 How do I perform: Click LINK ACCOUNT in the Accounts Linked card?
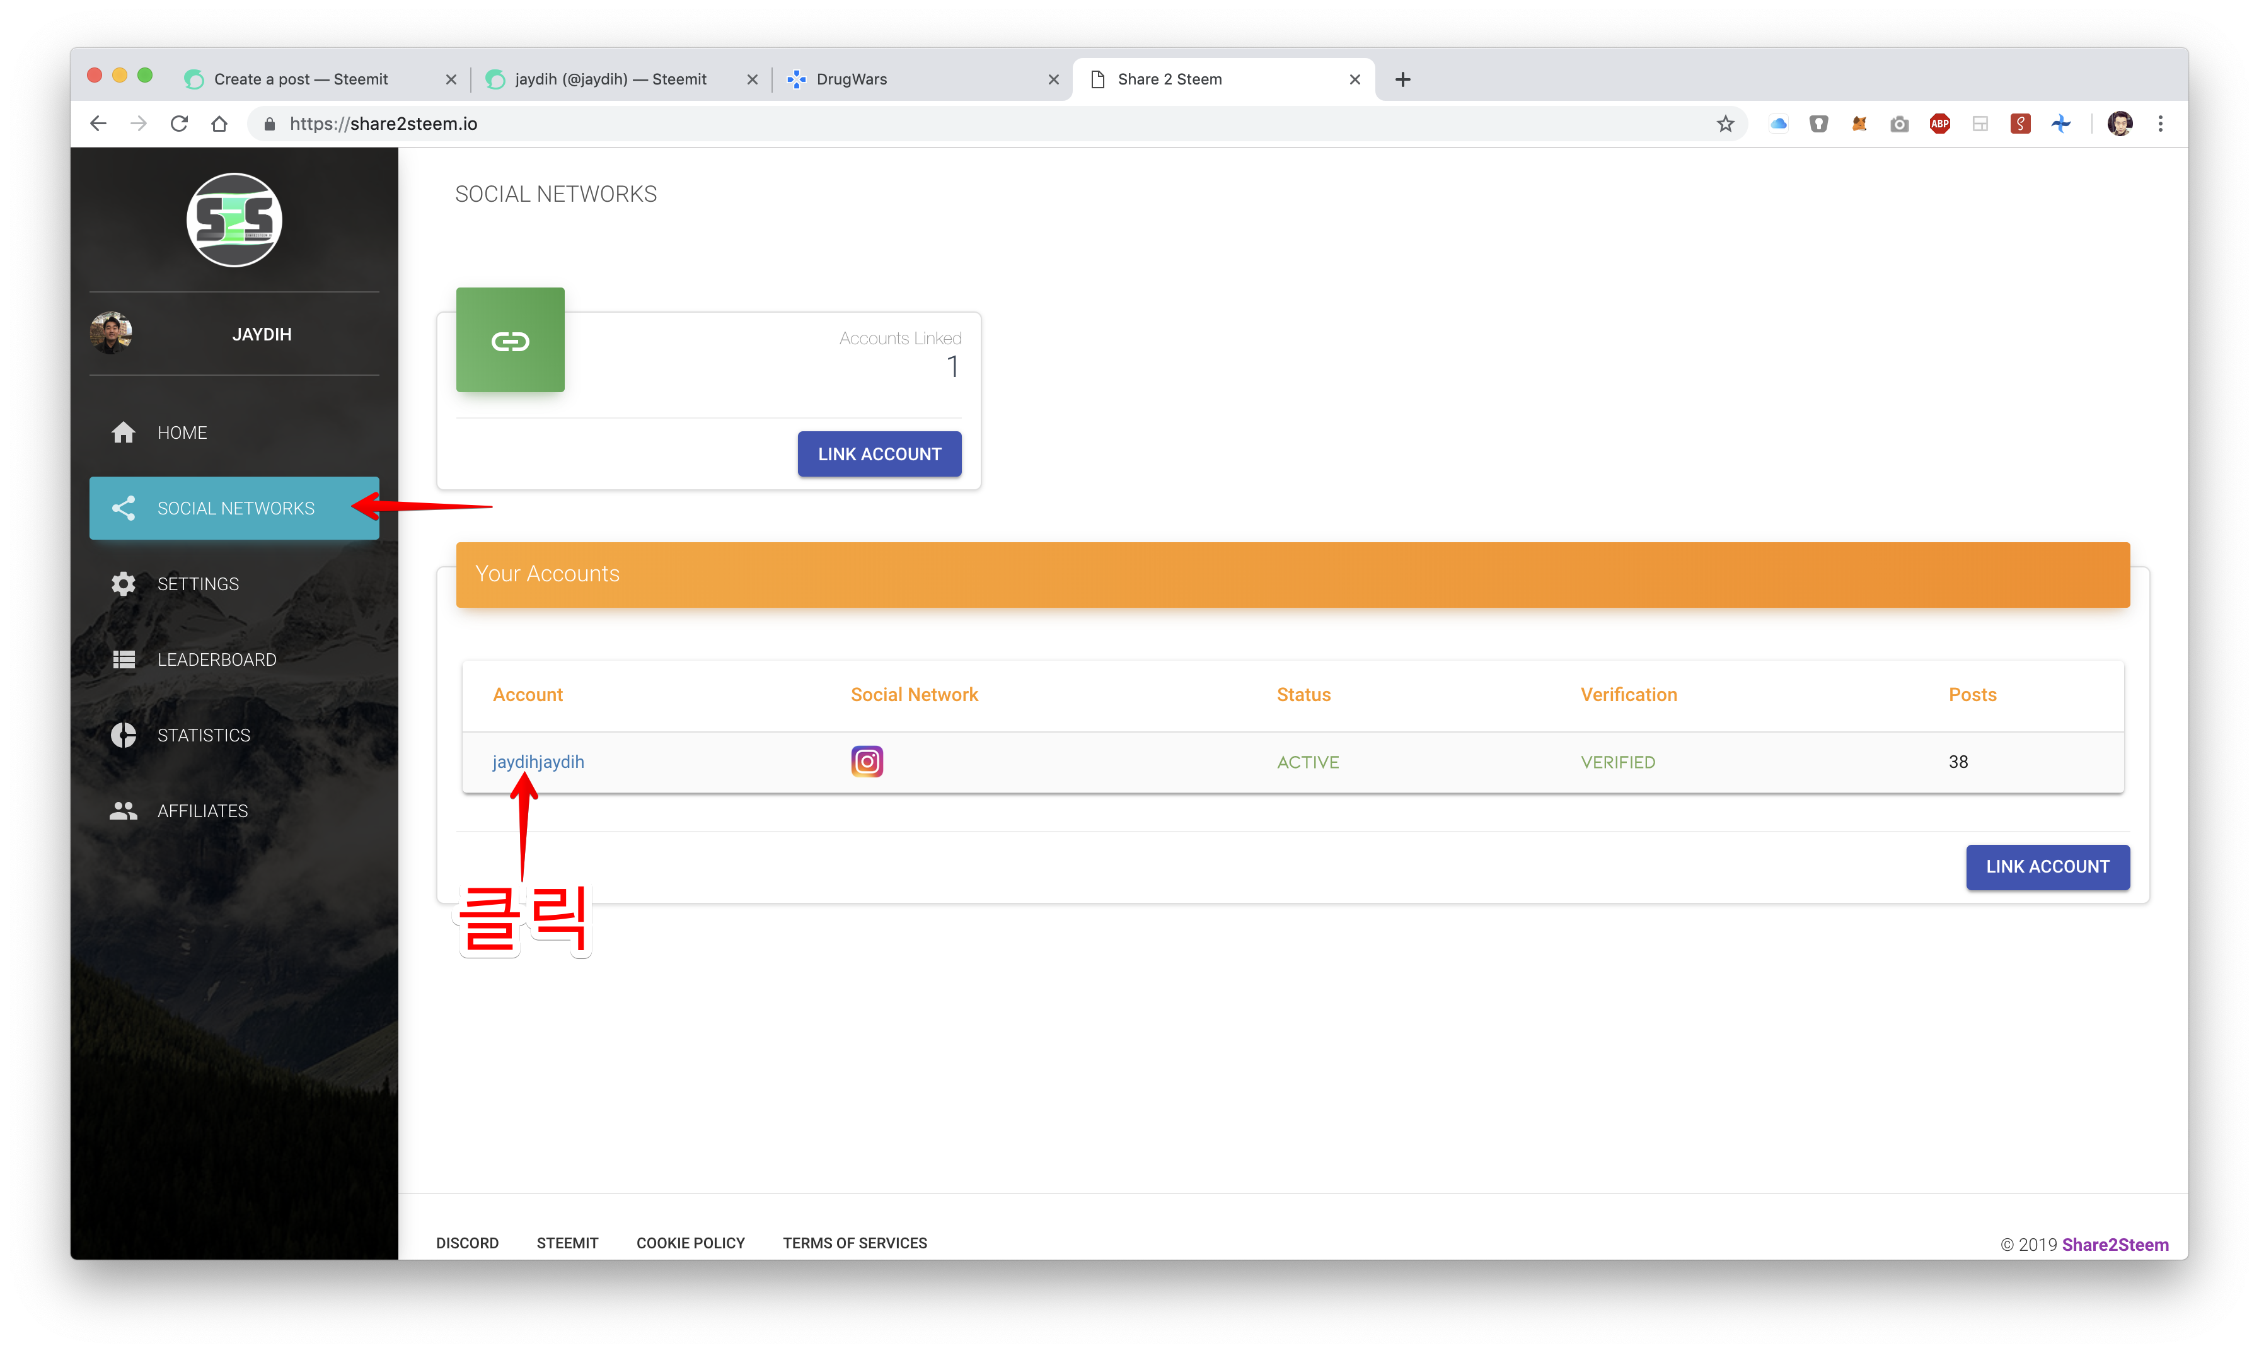(879, 454)
